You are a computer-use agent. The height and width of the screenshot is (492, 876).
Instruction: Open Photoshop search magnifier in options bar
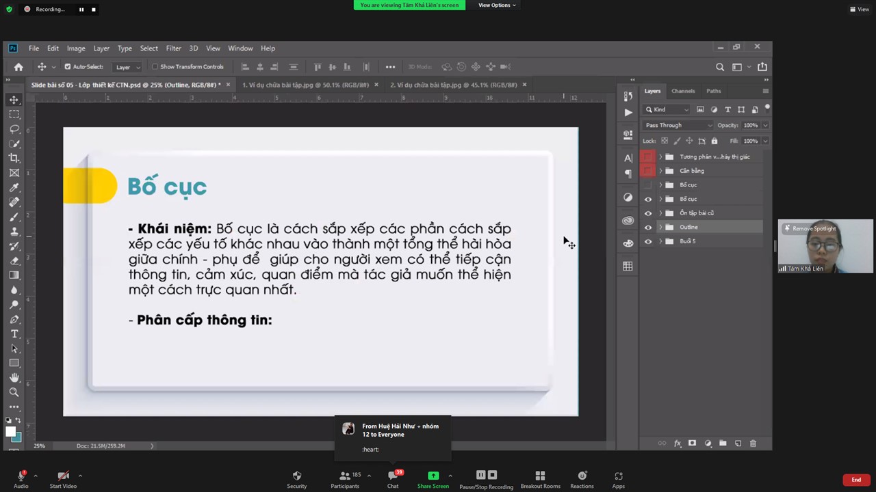[x=720, y=67]
